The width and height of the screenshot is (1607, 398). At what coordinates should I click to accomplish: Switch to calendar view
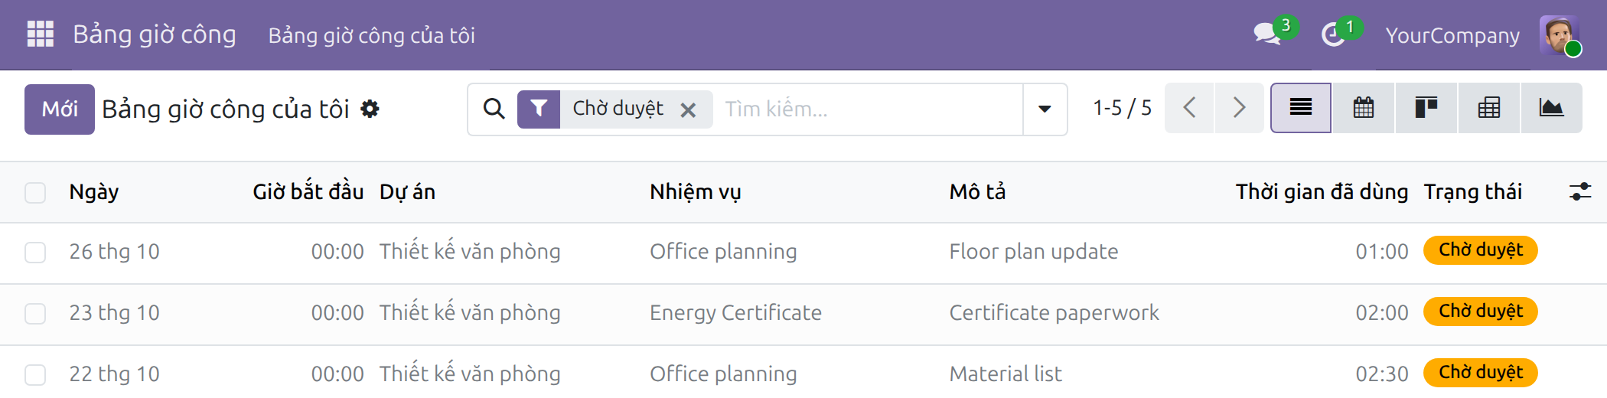pyautogui.click(x=1364, y=108)
